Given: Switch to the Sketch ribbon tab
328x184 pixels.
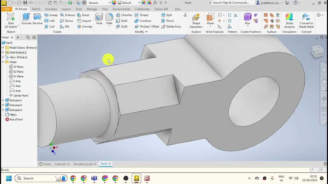Looking at the screenshot, I should [36, 9].
